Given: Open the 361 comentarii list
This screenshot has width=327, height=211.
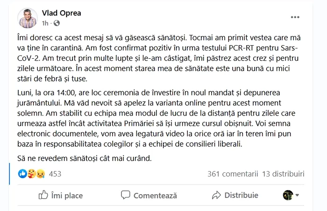Looking at the screenshot, I should (x=233, y=174).
